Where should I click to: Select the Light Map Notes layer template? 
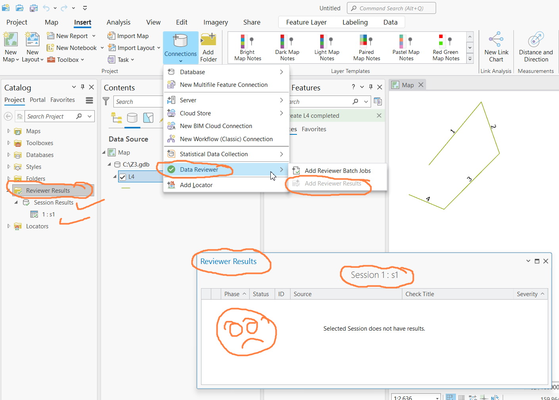327,48
